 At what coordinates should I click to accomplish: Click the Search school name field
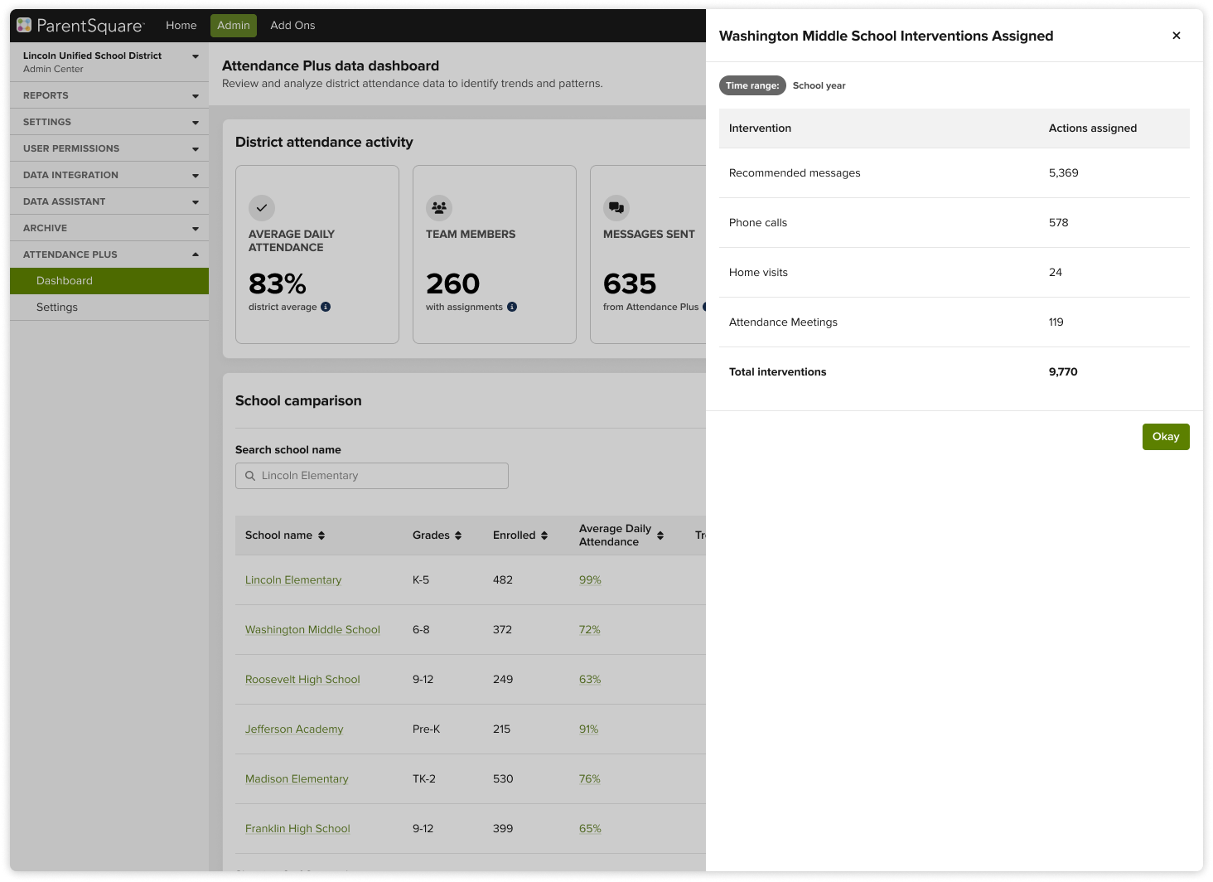click(x=372, y=476)
